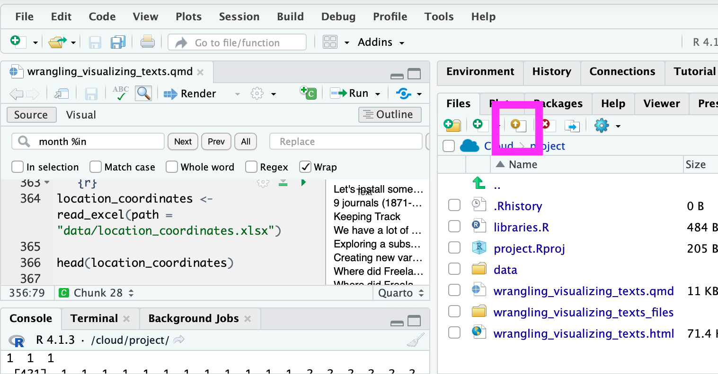The height and width of the screenshot is (374, 718).
Task: Uncheck the Wrap checkbox
Action: [x=305, y=167]
